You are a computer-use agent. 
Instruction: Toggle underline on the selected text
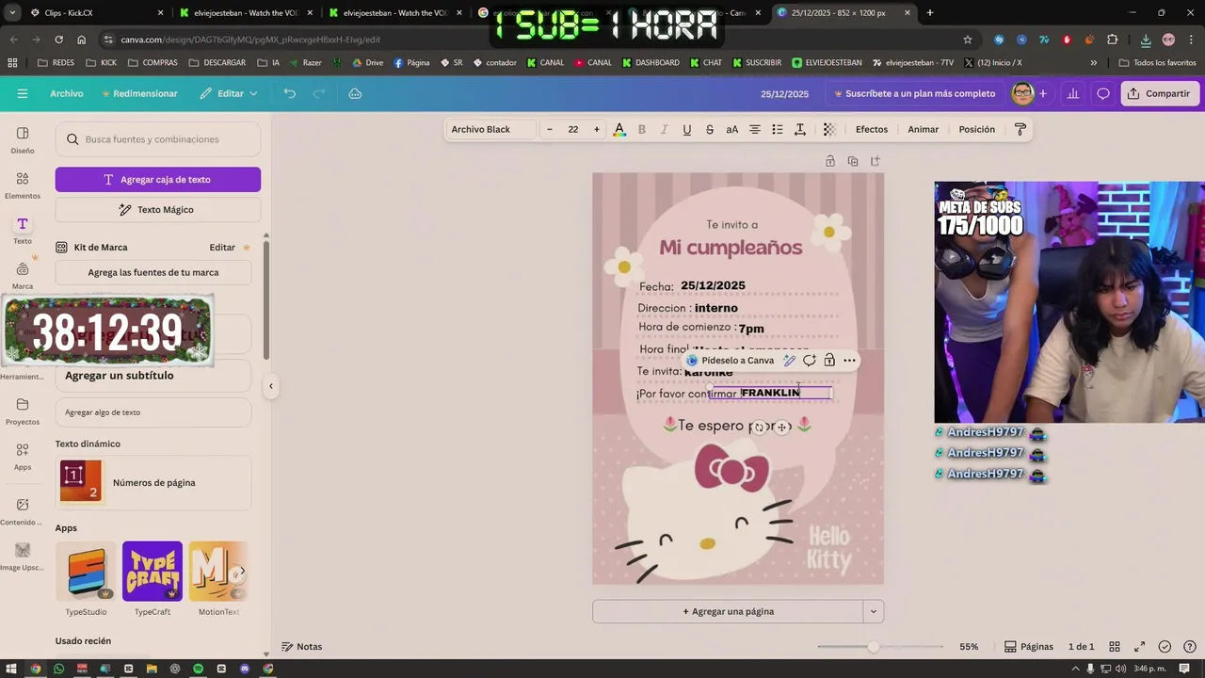[x=687, y=129]
